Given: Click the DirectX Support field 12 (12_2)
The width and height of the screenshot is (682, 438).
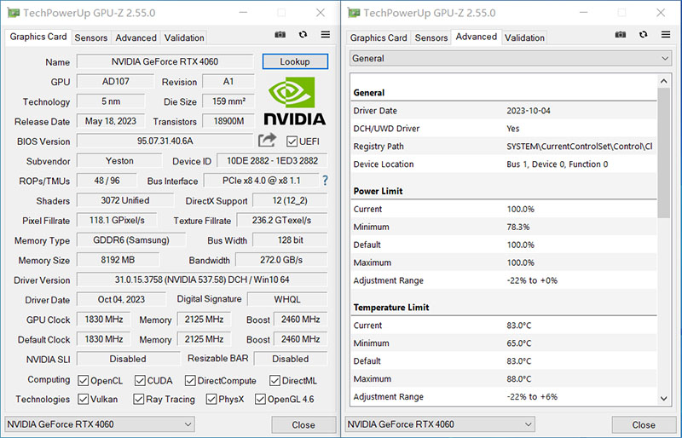Looking at the screenshot, I should coord(290,200).
